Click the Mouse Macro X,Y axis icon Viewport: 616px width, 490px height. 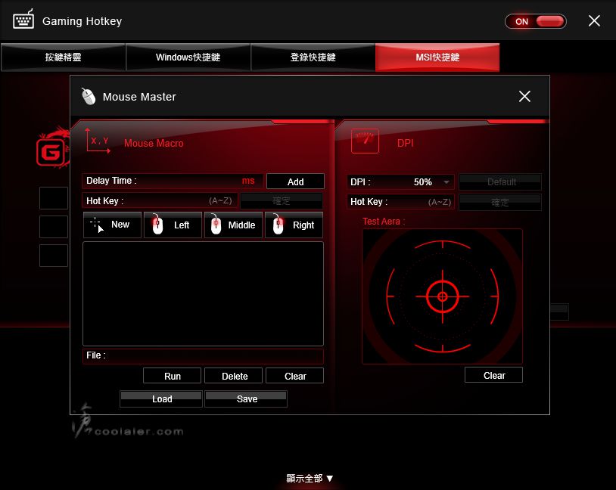pos(98,141)
